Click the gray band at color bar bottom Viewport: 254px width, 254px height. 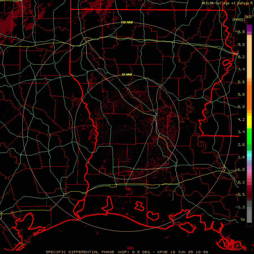(249, 212)
